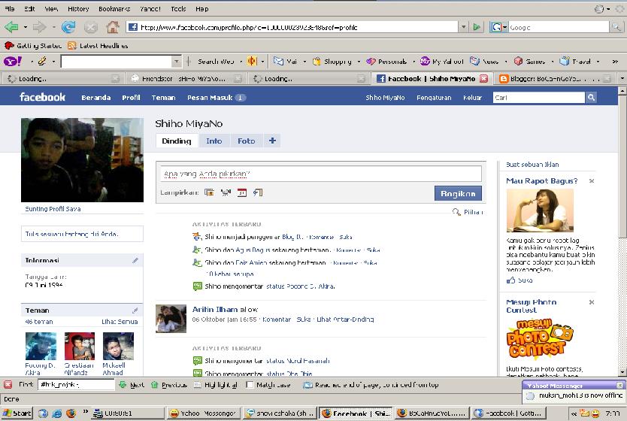Click the pencil edit icon in Teman box
This screenshot has width=627, height=421.
tap(135, 310)
